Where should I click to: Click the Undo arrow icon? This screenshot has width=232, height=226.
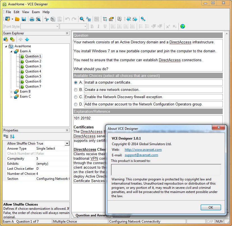click(68, 19)
